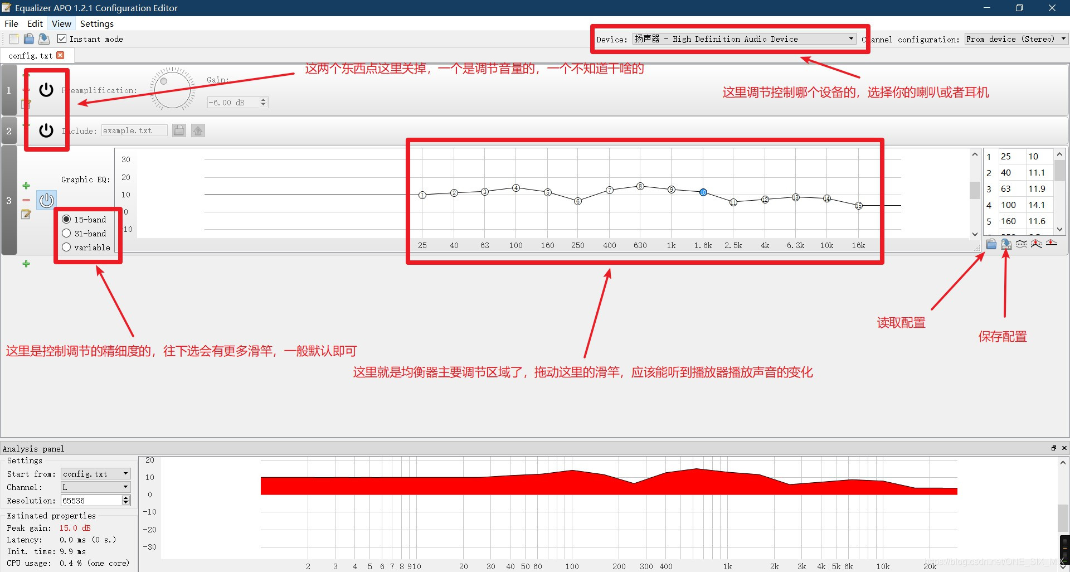This screenshot has width=1070, height=572.
Task: Open the included file with the up-arrow icon
Action: [x=198, y=130]
